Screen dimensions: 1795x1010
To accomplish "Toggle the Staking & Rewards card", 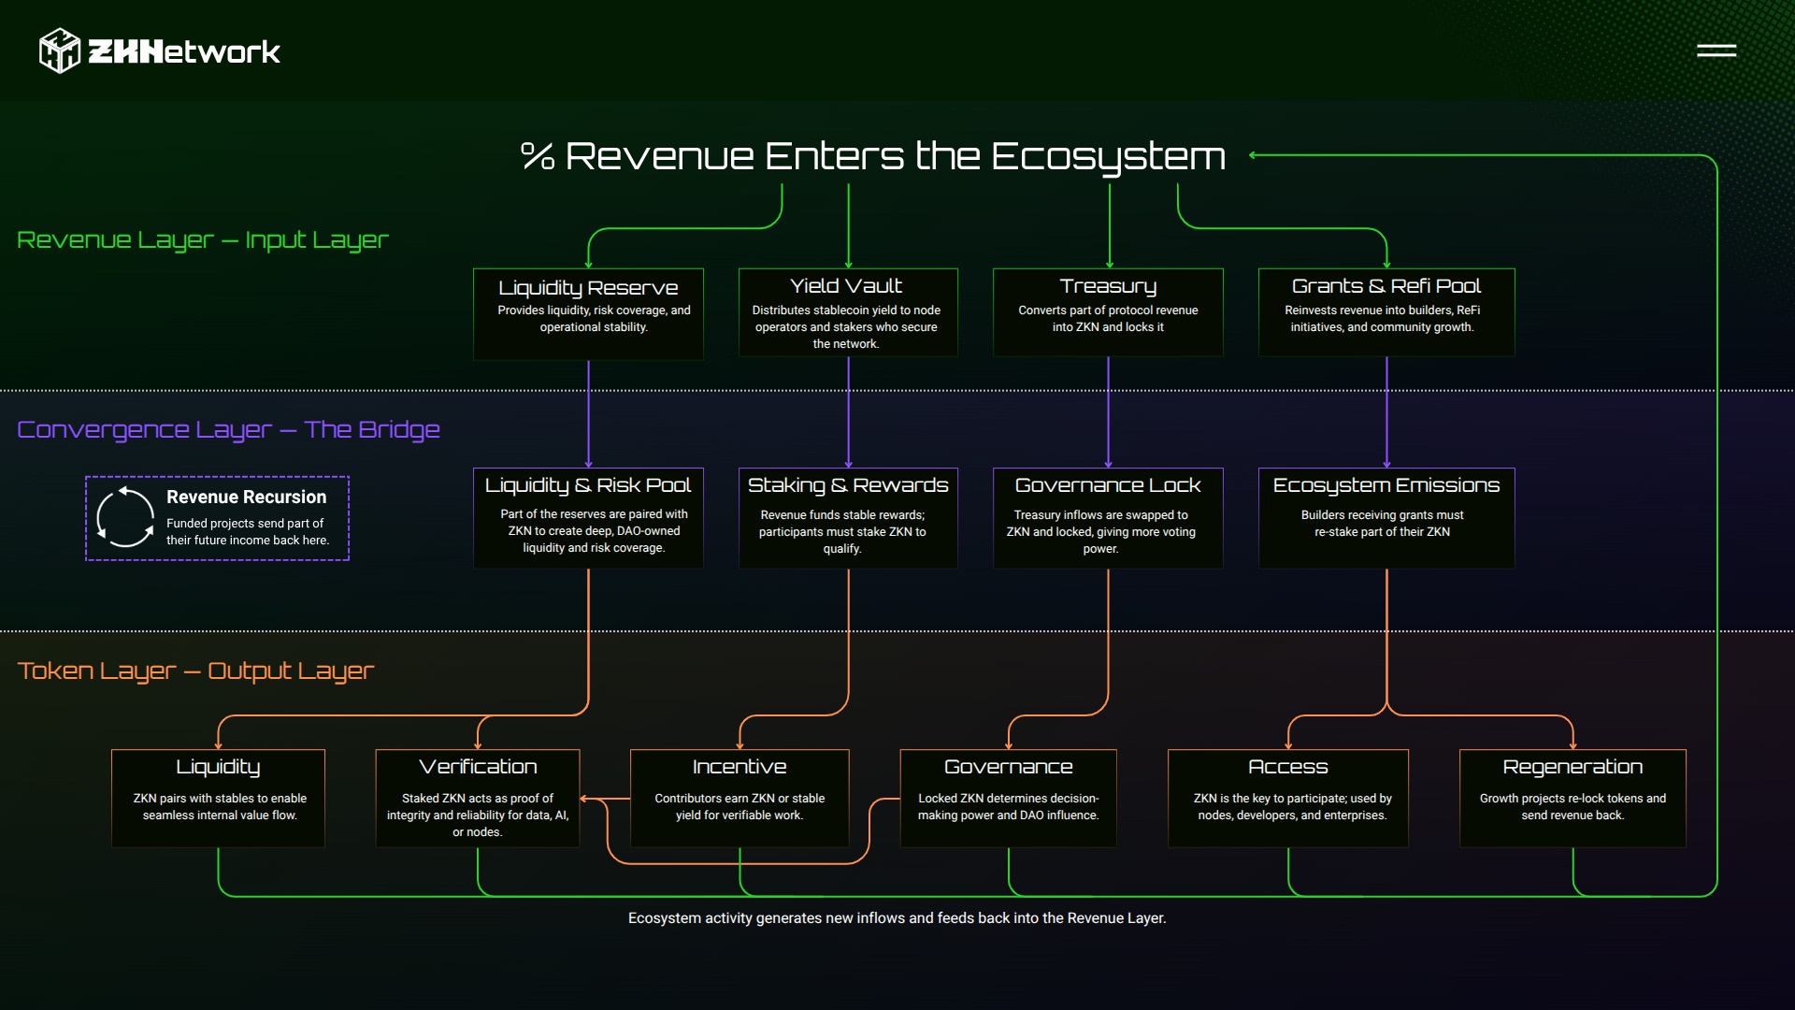I will click(848, 517).
